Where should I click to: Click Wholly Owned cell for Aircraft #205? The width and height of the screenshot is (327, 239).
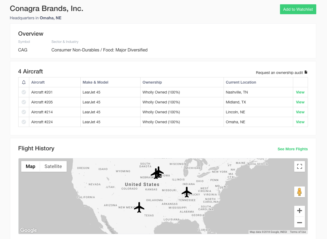coord(182,102)
